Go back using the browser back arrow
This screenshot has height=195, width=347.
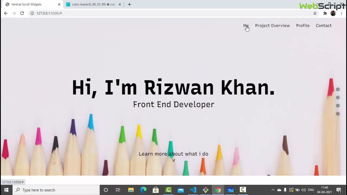pos(6,13)
